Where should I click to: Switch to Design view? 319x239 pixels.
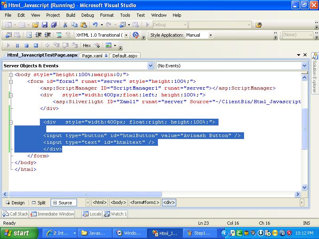pyautogui.click(x=15, y=203)
